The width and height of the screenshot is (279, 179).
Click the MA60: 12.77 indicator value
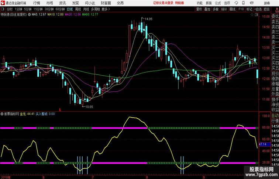pos(90,15)
